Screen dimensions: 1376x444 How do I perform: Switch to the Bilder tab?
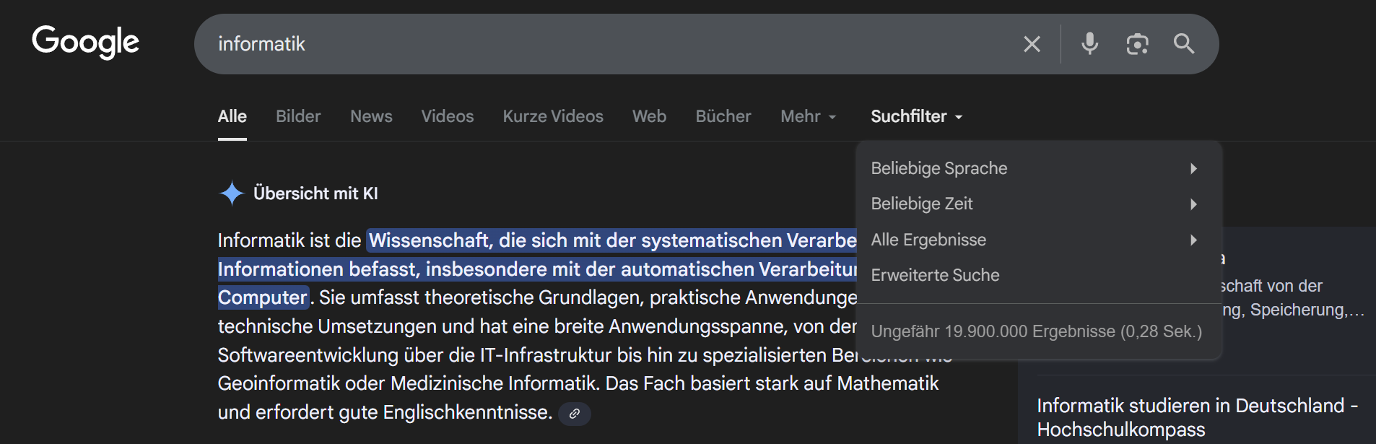click(298, 116)
